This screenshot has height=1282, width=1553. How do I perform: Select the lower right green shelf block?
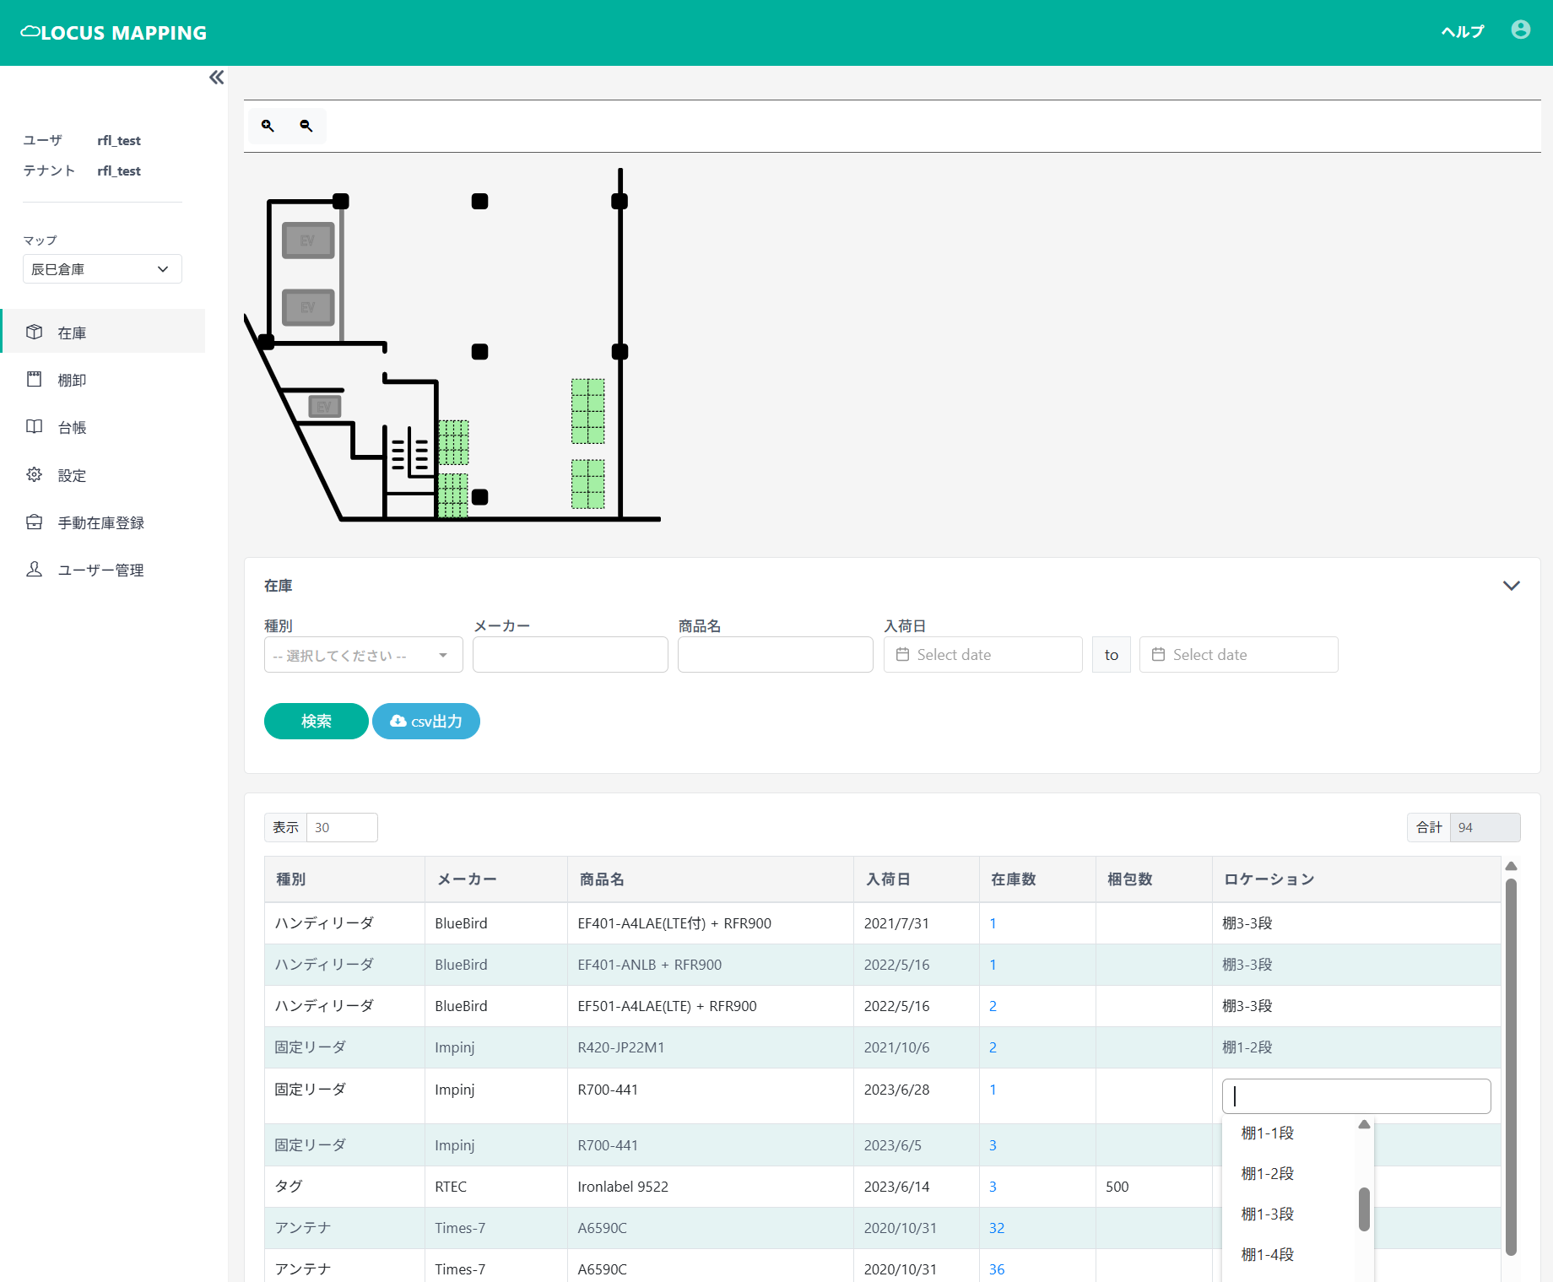point(587,484)
